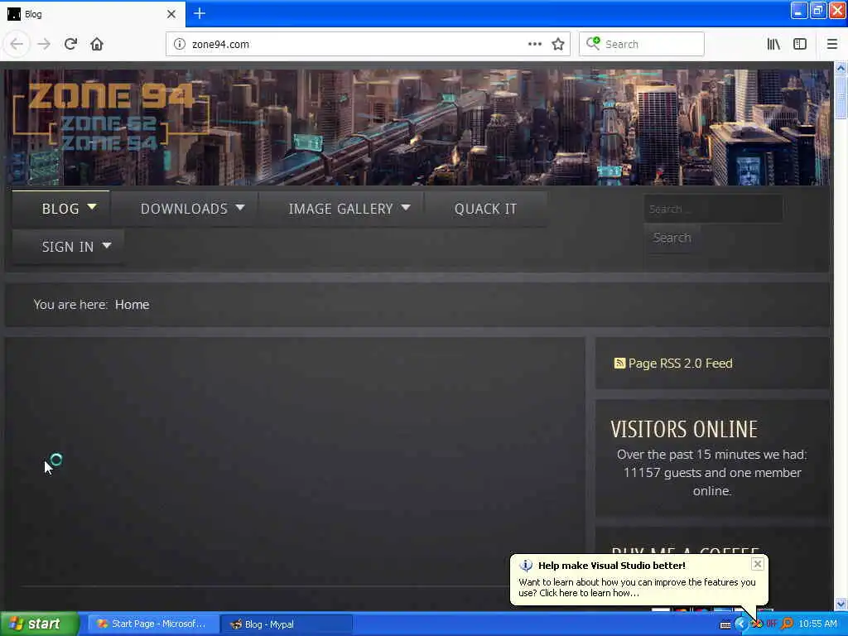Screen dimensions: 848x636
Task: Click the site Search button
Action: [x=672, y=238]
